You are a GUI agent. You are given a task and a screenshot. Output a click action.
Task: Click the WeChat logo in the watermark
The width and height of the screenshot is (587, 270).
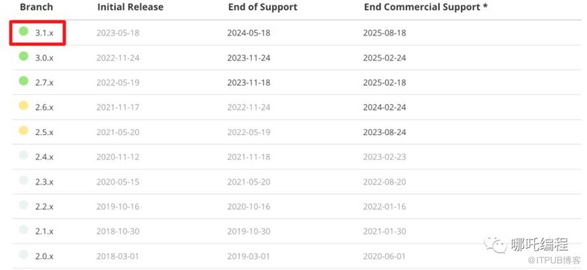(x=495, y=244)
